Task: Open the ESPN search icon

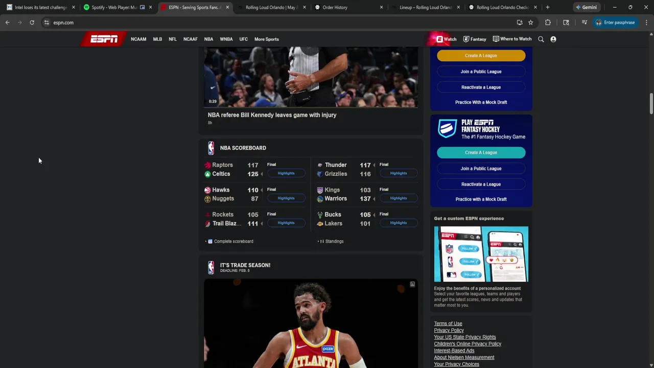Action: tap(541, 39)
